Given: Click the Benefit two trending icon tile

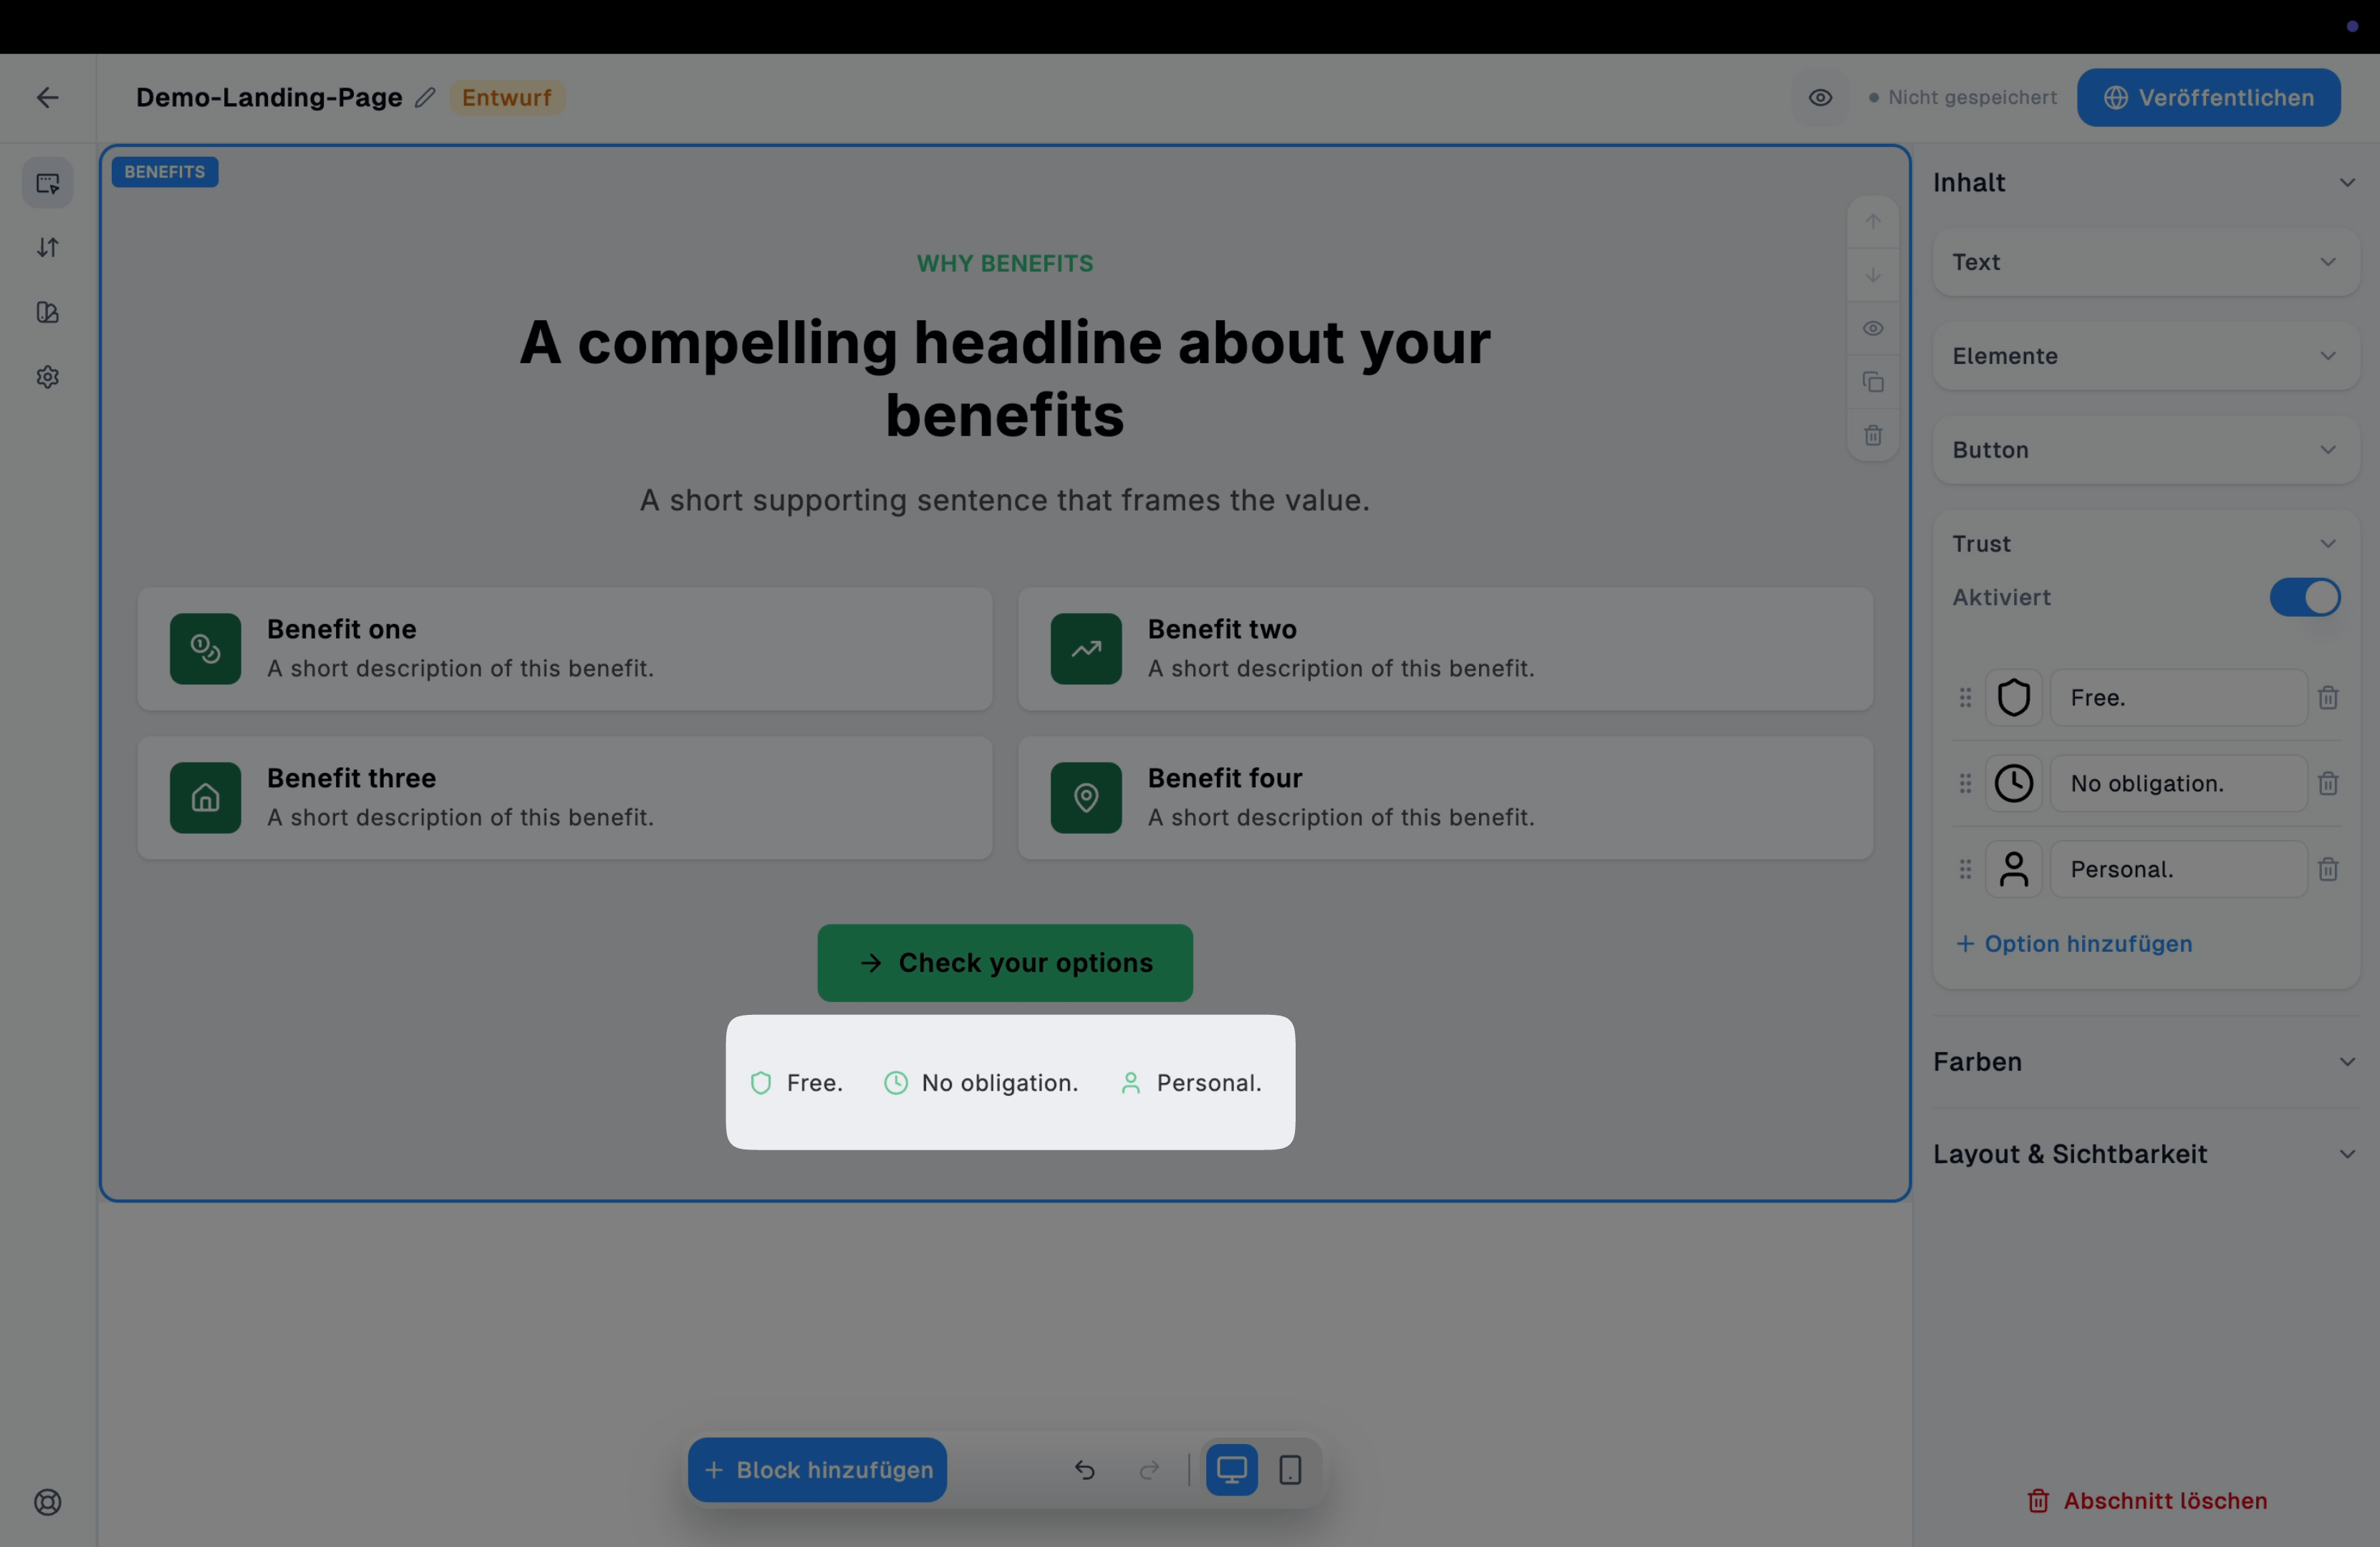Looking at the screenshot, I should [x=1086, y=649].
